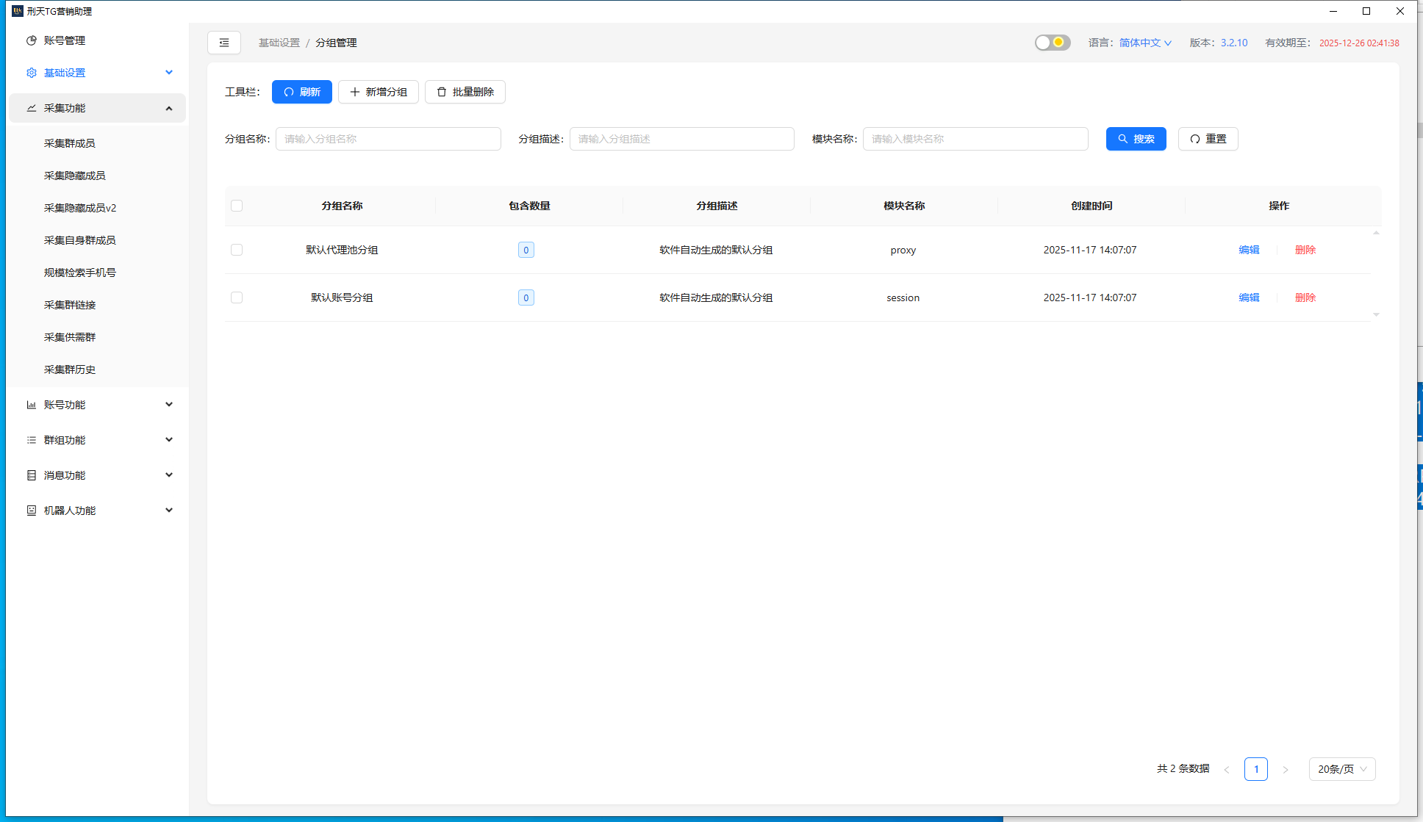Select 采集群成员 in the sidebar
The height and width of the screenshot is (822, 1423).
(x=70, y=143)
